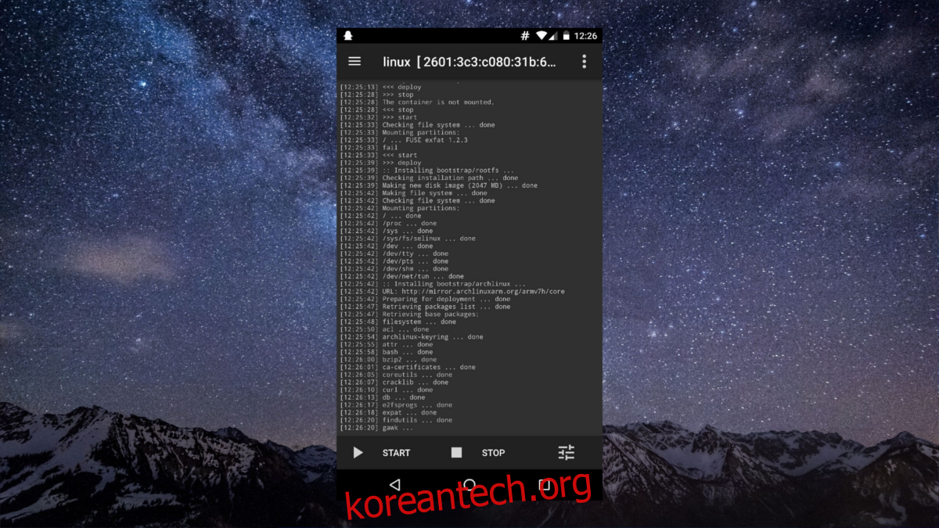Tap the linux profile title with IP address
This screenshot has height=528, width=939.
469,62
